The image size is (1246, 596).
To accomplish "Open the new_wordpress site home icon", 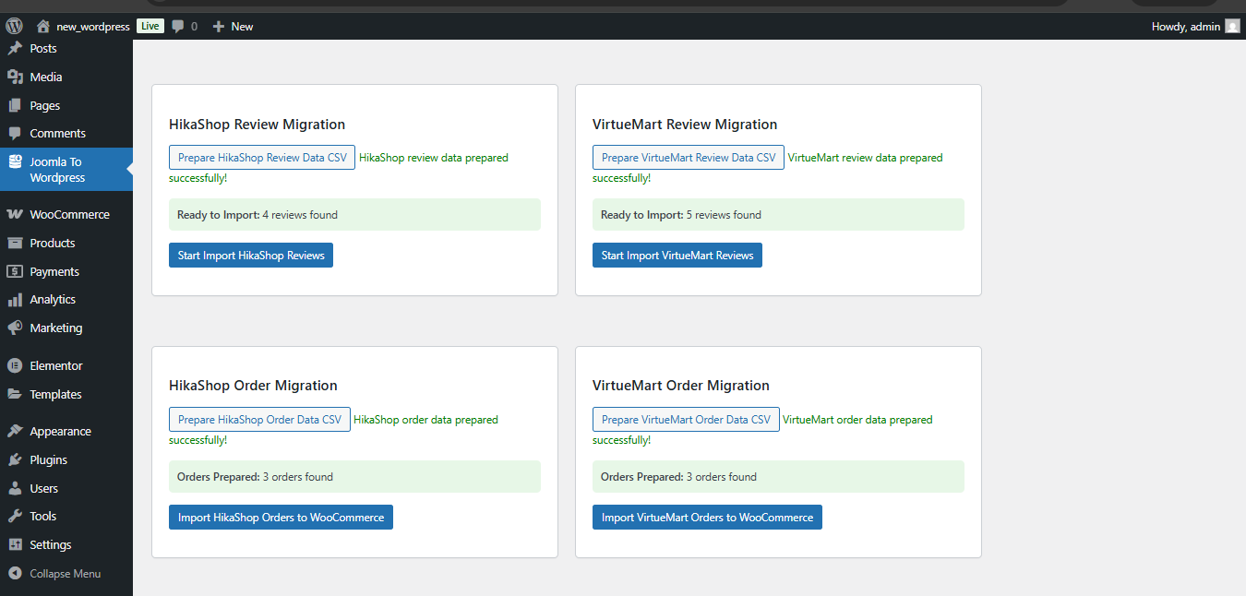I will point(42,27).
